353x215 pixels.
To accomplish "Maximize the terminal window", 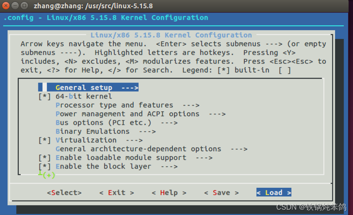I will pos(24,5).
